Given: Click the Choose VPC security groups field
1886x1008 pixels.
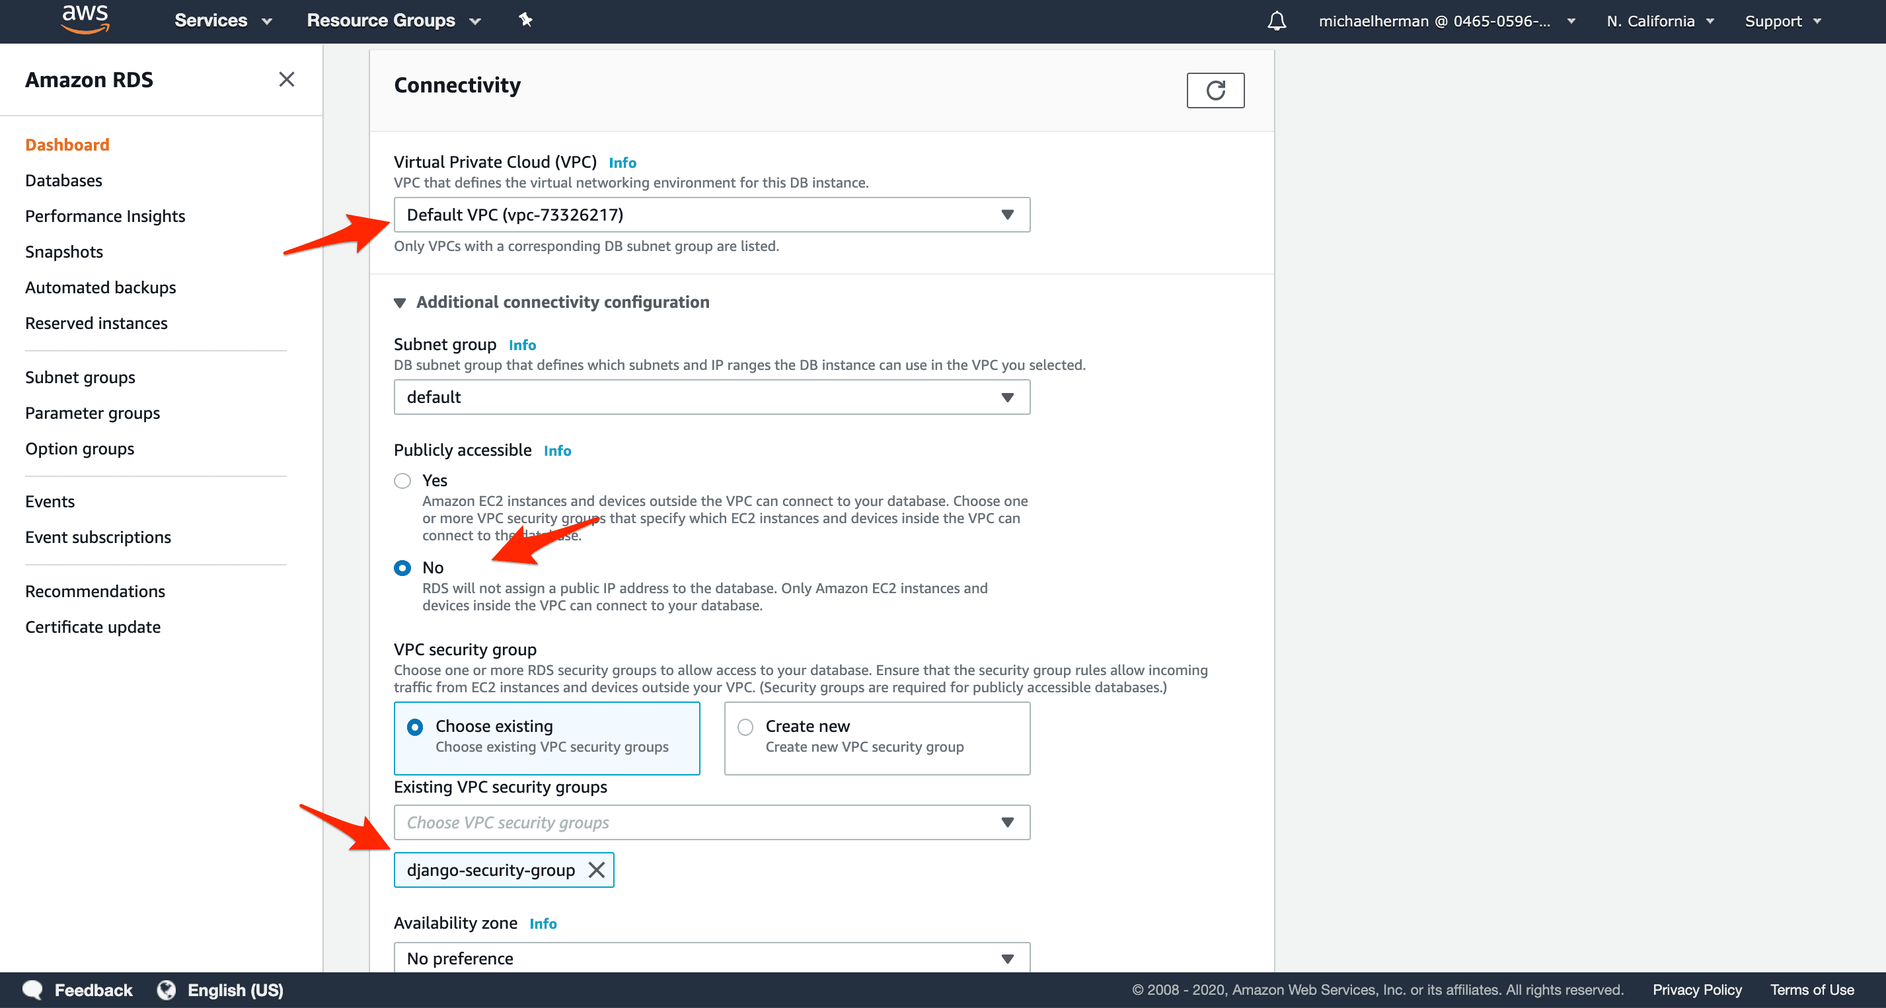Looking at the screenshot, I should point(712,822).
